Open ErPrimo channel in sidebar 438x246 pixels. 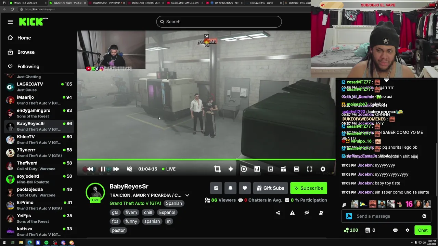pyautogui.click(x=39, y=205)
